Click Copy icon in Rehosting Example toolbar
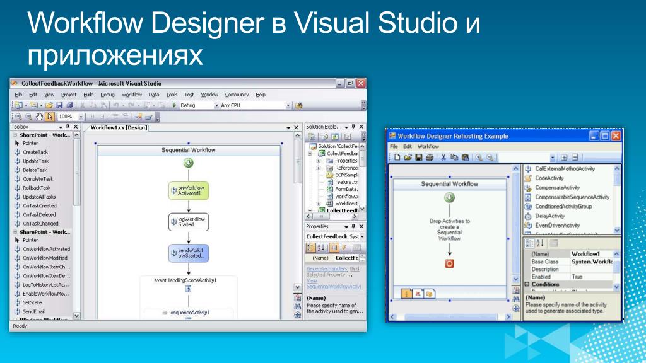The image size is (646, 363). [454, 157]
